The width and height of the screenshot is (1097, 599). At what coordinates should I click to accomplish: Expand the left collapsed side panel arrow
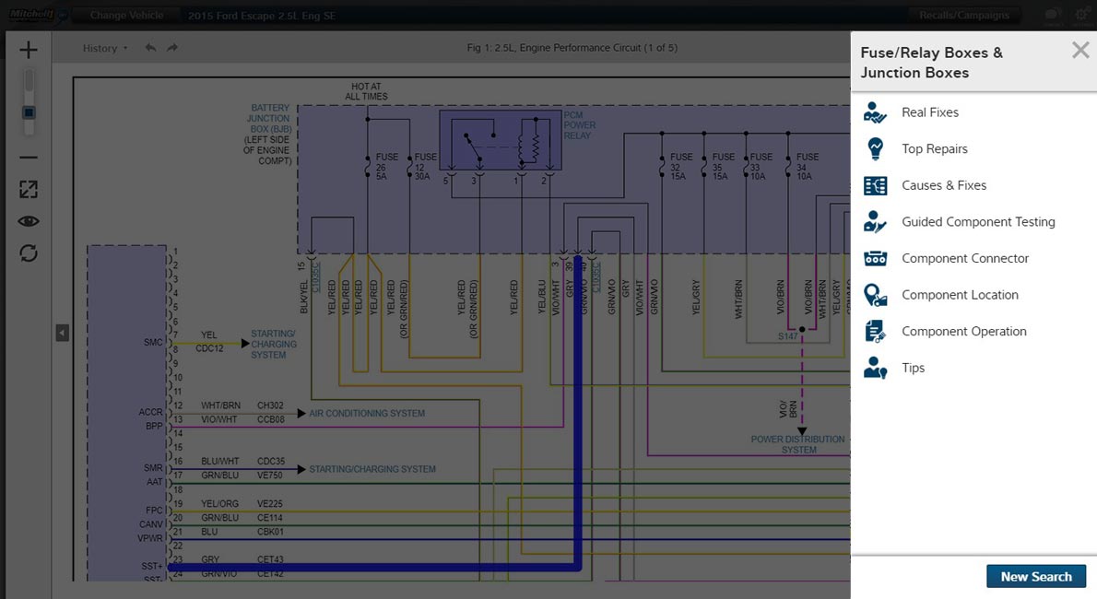tap(63, 333)
